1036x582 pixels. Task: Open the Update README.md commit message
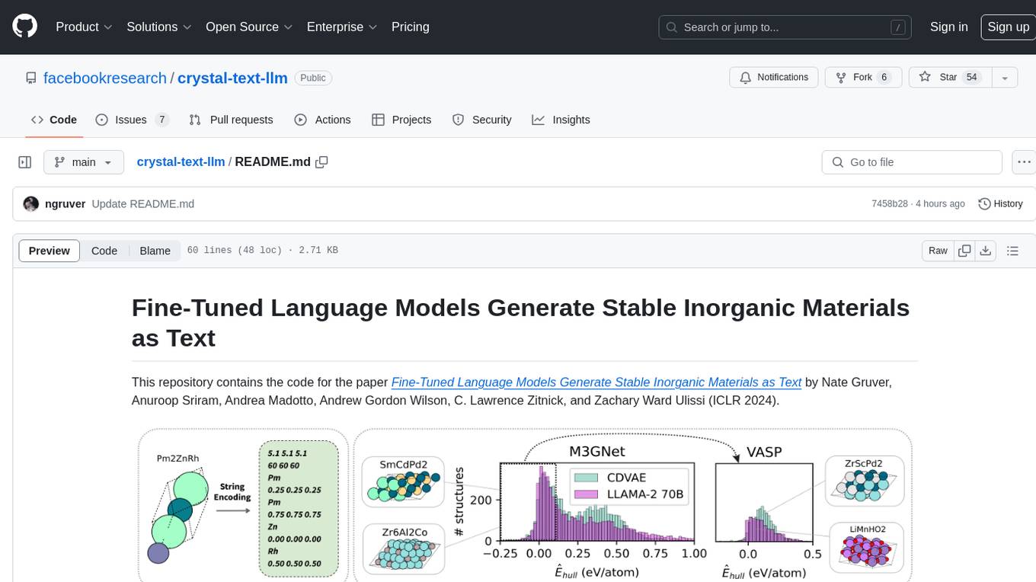[142, 204]
